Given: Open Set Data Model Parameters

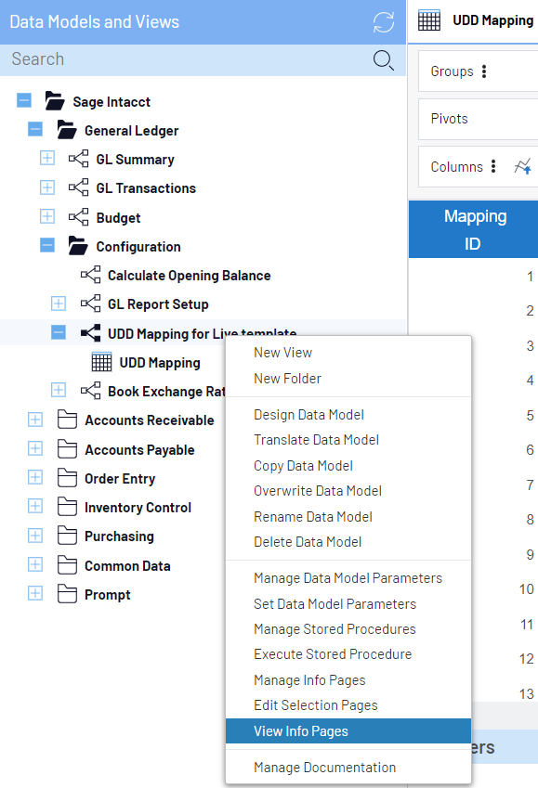Looking at the screenshot, I should [348, 604].
